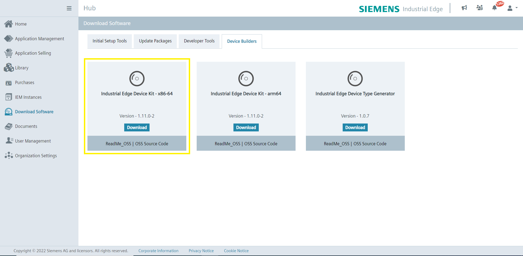Viewport: 523px width, 256px height.
Task: Open Application Management
Action: tap(39, 38)
